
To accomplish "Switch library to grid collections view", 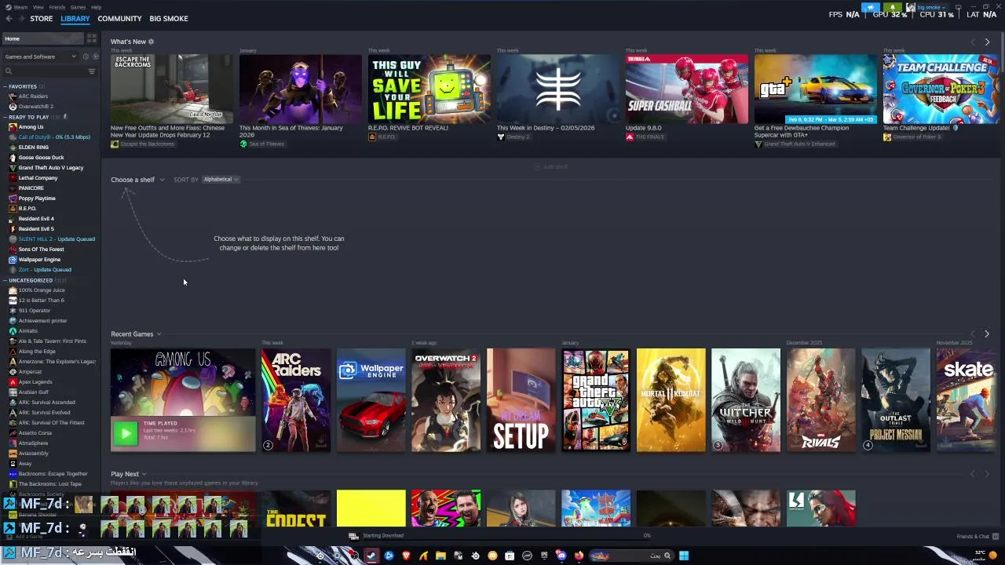I will click(92, 38).
